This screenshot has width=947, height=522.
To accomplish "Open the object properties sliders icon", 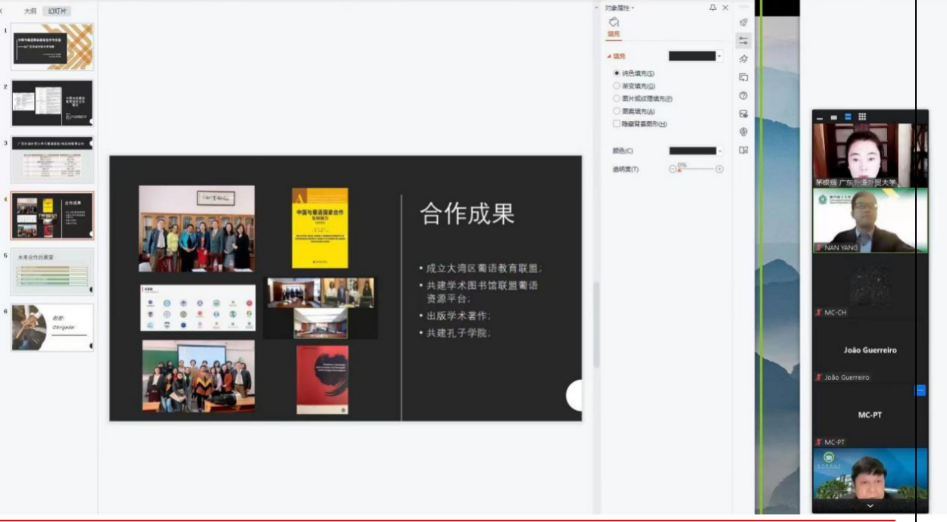I will 743,40.
